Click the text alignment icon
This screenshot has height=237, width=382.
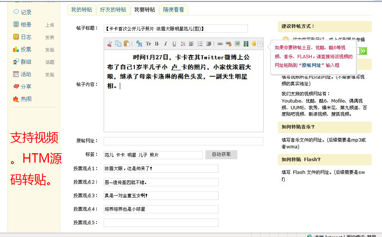pyautogui.click(x=191, y=44)
